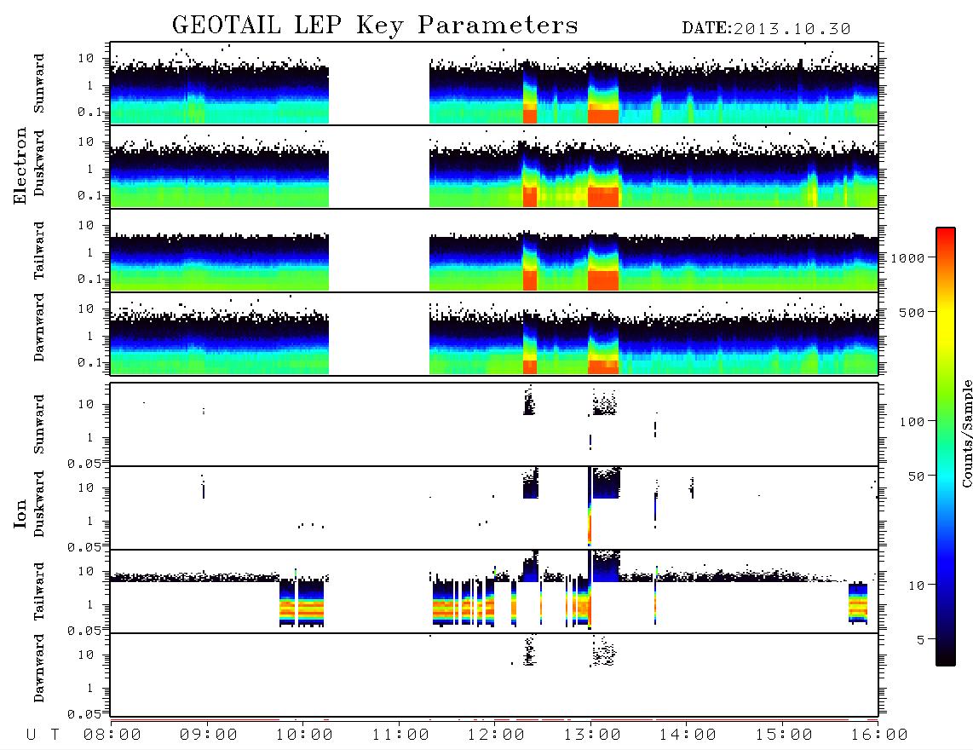Image resolution: width=973 pixels, height=750 pixels.
Task: Click the U T axis label
Action: 43,735
